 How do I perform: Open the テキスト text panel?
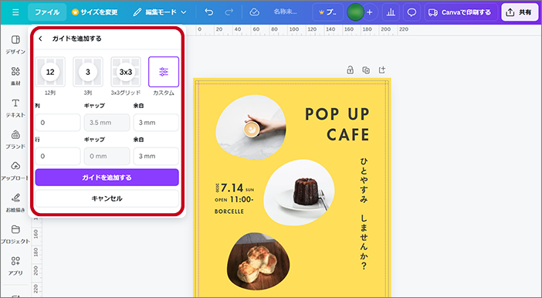tap(15, 108)
